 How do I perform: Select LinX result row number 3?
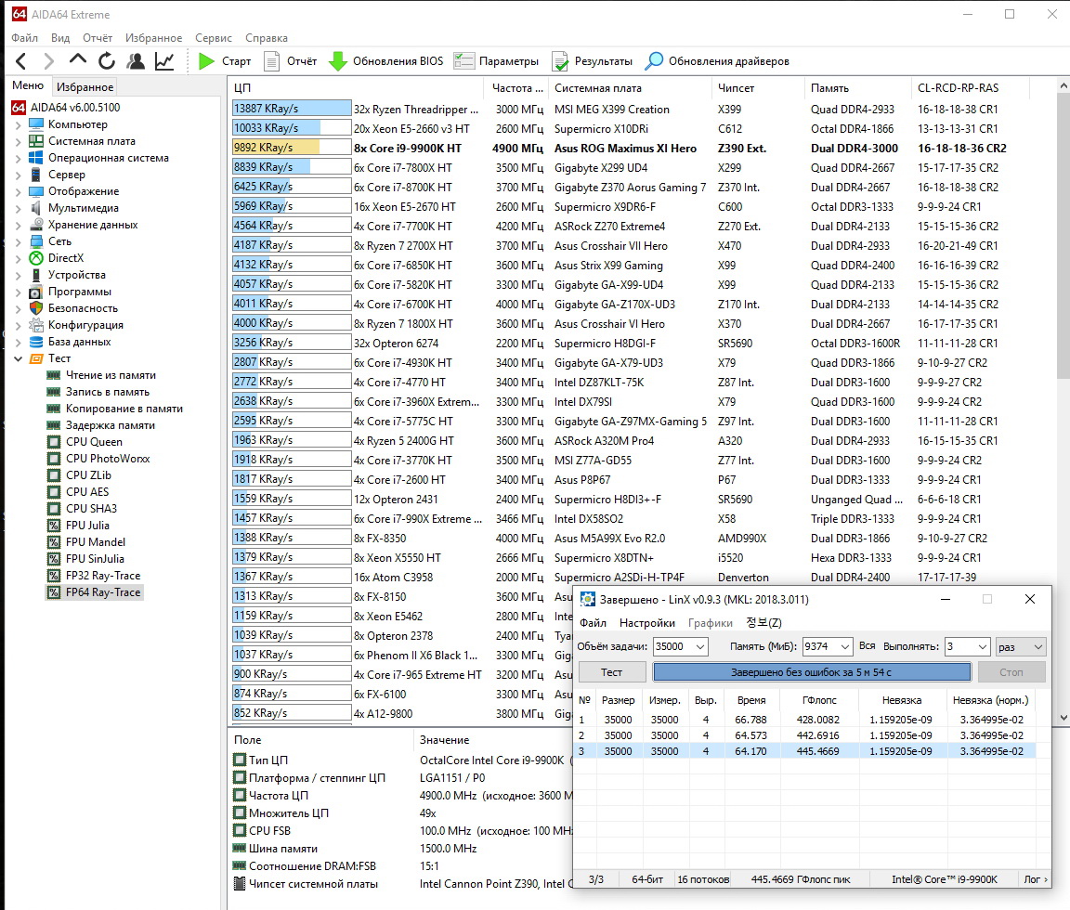(806, 751)
